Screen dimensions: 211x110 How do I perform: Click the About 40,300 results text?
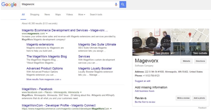pos(40,23)
